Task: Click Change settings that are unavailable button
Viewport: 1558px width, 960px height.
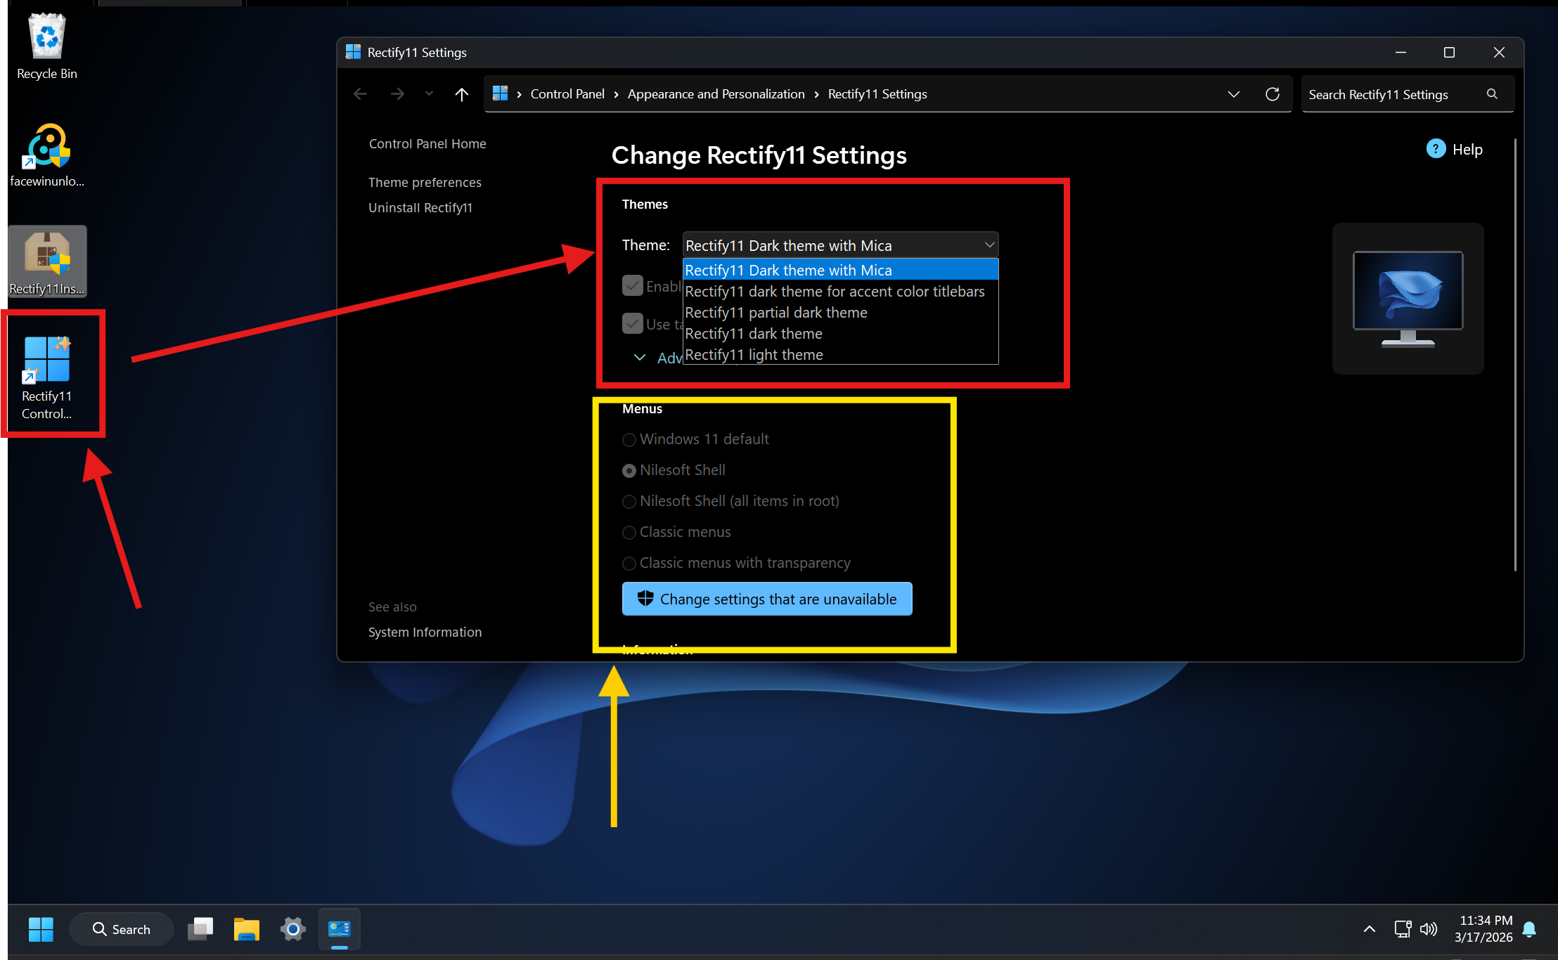Action: pos(767,599)
